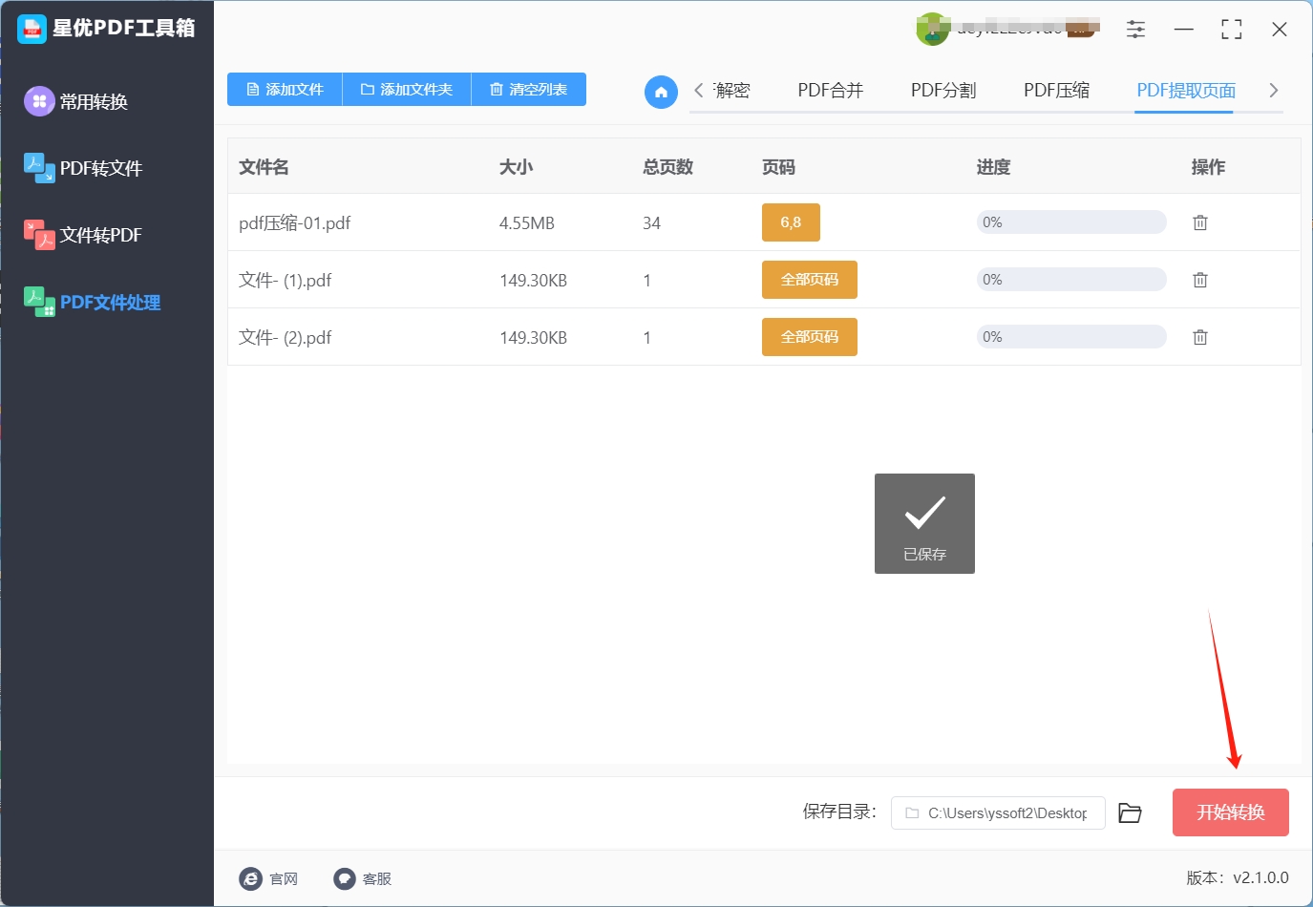Open the PDF转文件 sidebar section
Screen dimensions: 1313x907
[83, 168]
